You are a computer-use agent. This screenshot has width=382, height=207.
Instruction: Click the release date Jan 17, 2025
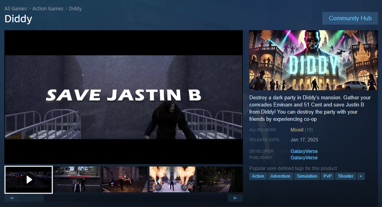304,140
